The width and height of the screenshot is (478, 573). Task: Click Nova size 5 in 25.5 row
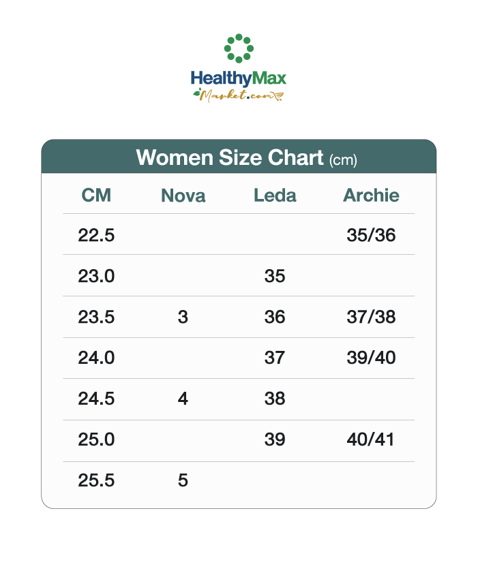(183, 480)
